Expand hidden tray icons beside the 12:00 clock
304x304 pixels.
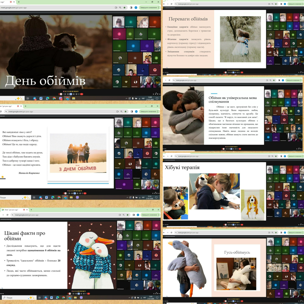point(126,98)
